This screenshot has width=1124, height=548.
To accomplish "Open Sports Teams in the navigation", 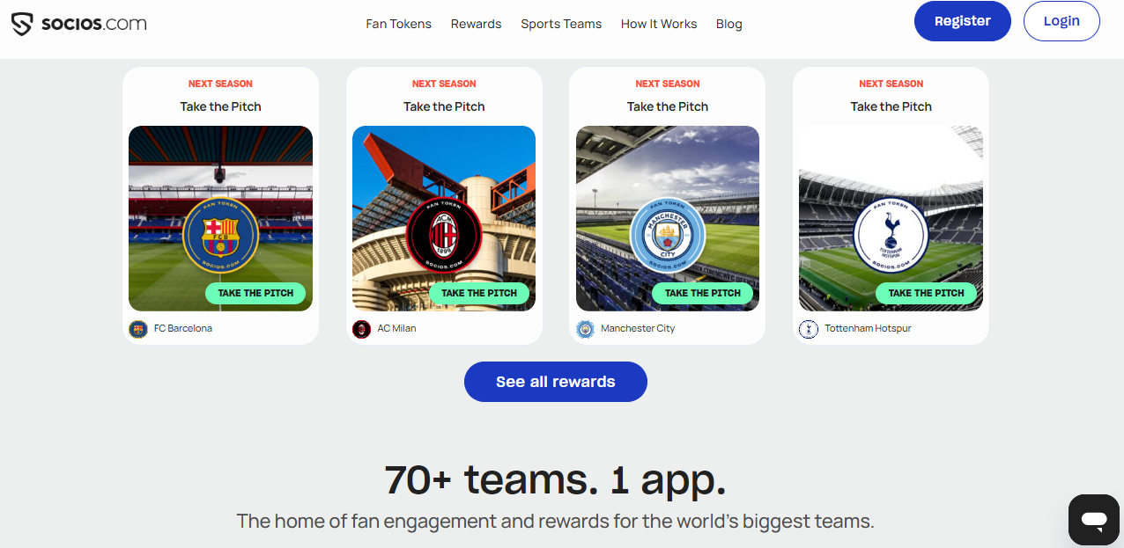I will coord(561,24).
